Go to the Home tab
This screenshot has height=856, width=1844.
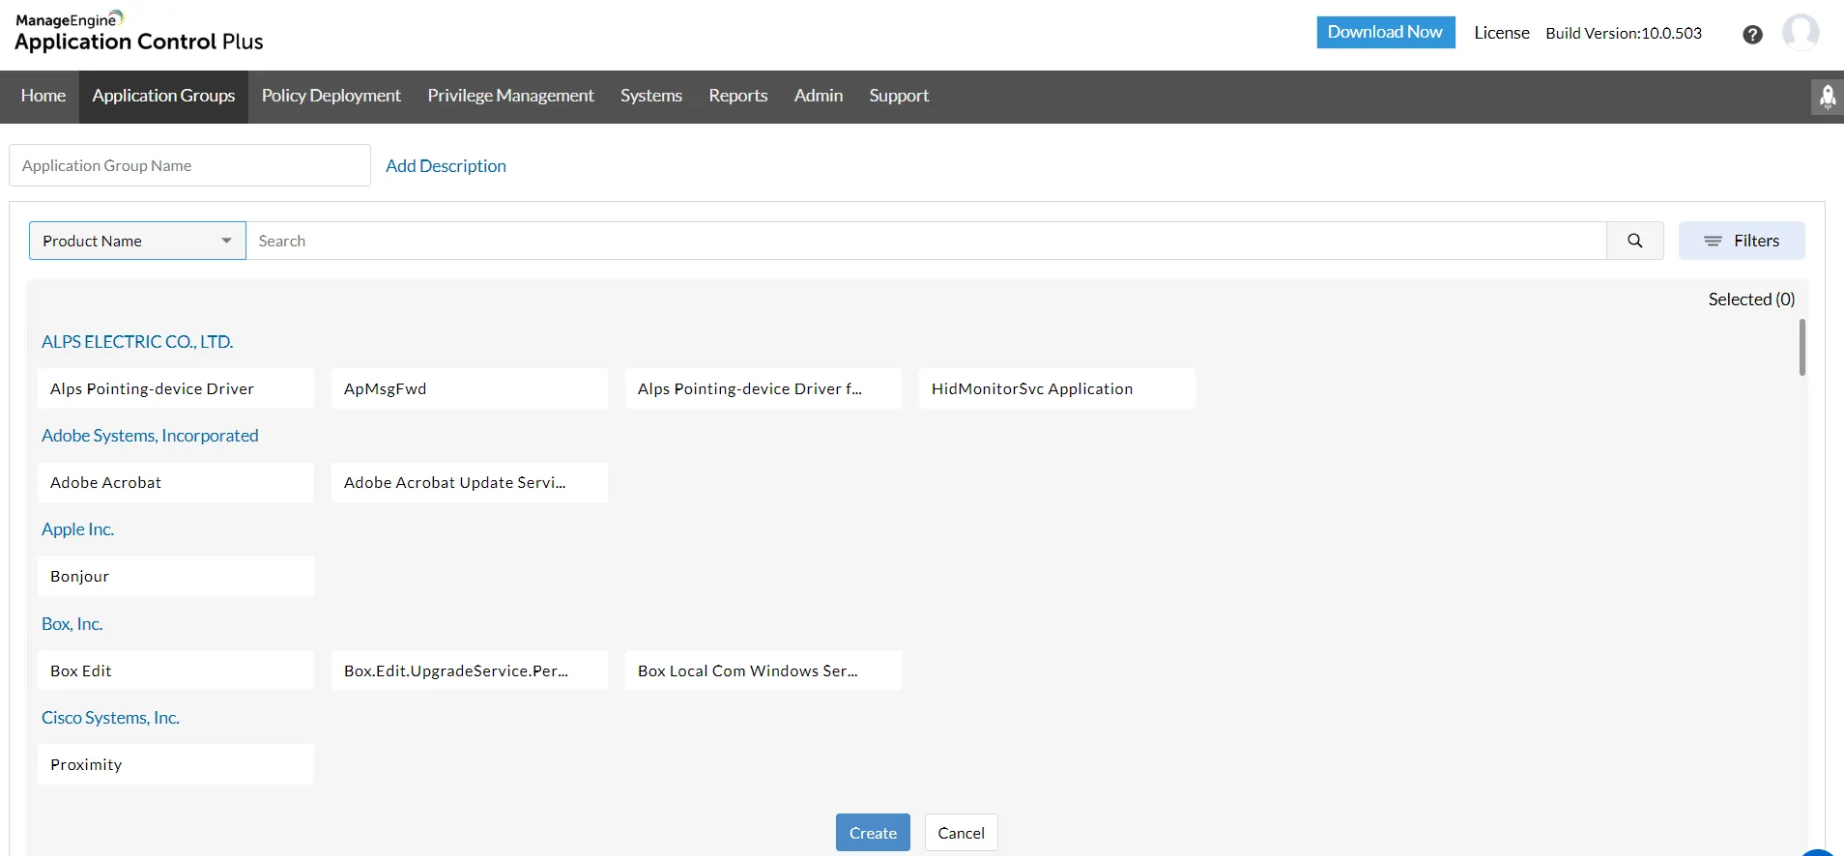43,96
